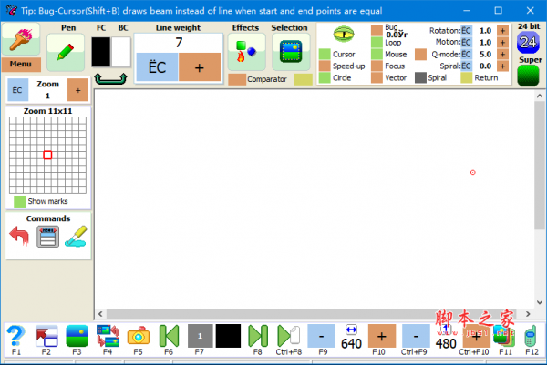Viewport: 547px width, 365px height.
Task: Click the yellow Comparator color swatch
Action: 304,79
